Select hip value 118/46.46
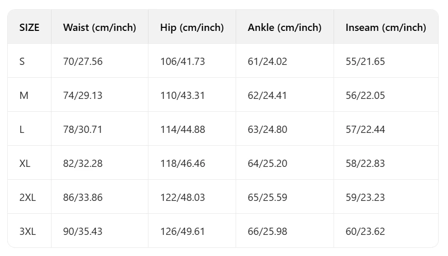The image size is (448, 256). [x=182, y=163]
